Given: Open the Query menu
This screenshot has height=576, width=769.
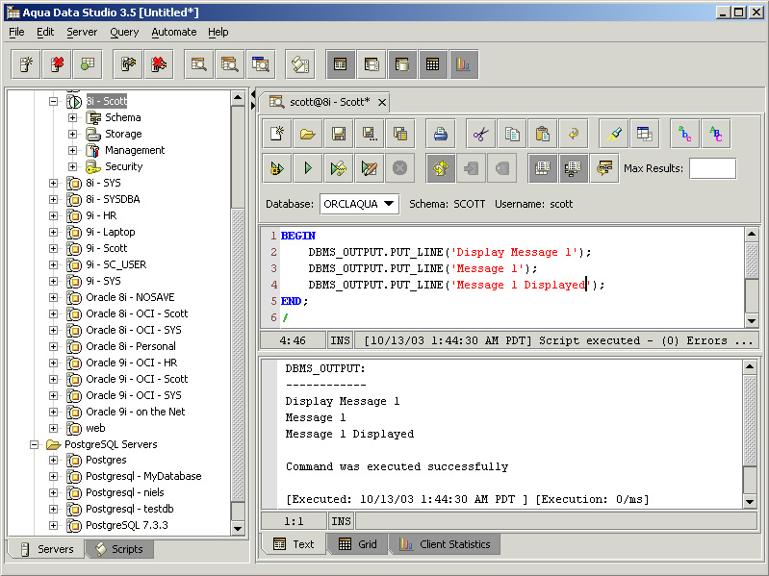Looking at the screenshot, I should 124,32.
